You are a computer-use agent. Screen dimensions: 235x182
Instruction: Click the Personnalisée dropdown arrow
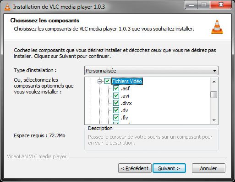[214, 71]
